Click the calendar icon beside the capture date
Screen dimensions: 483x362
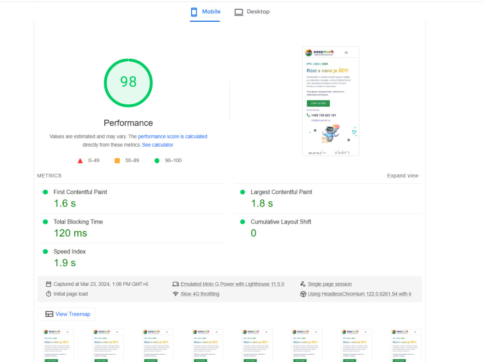click(48, 284)
